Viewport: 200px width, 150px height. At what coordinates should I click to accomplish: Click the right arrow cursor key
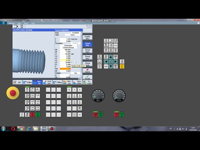click(x=116, y=62)
